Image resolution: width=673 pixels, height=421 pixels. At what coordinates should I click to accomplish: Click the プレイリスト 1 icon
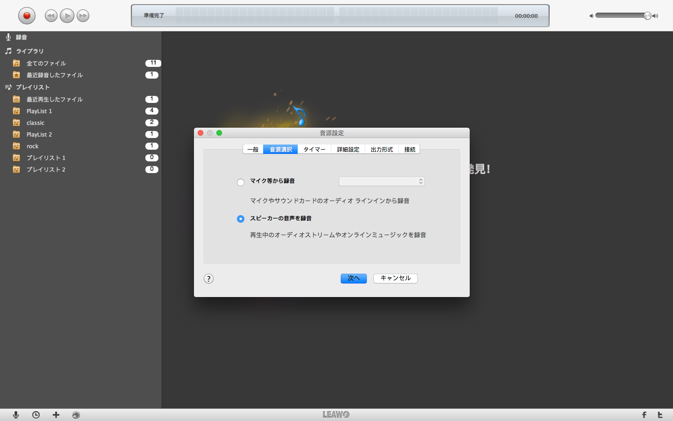[x=16, y=158]
